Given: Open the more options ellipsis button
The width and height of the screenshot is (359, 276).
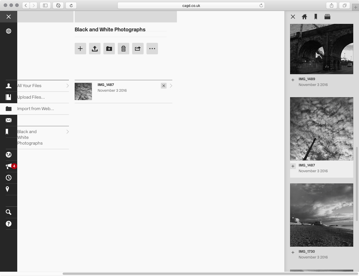Looking at the screenshot, I should tap(152, 49).
